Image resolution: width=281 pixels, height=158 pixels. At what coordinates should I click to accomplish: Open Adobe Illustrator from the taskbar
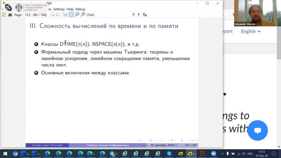[202, 154]
